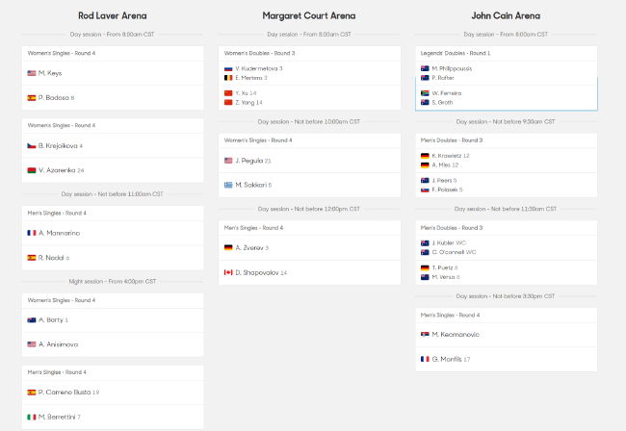Image resolution: width=626 pixels, height=431 pixels.
Task: Click the German flag beside A. Zverev
Action: point(228,247)
